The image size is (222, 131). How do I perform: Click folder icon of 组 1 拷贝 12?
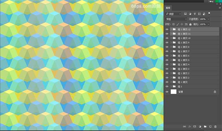174,29
